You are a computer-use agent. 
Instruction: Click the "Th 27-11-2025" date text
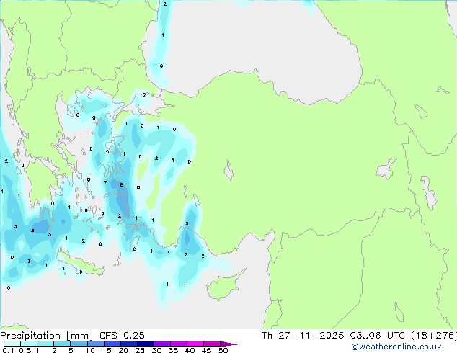coord(303,336)
